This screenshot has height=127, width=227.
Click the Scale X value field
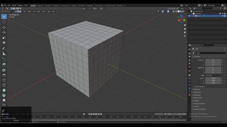click(x=213, y=78)
